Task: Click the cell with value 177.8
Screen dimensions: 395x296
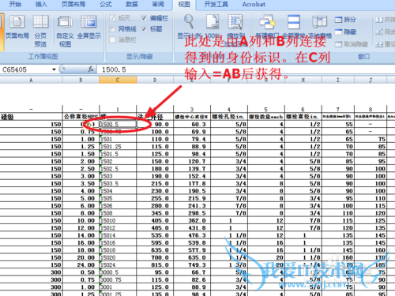Action: [192, 183]
